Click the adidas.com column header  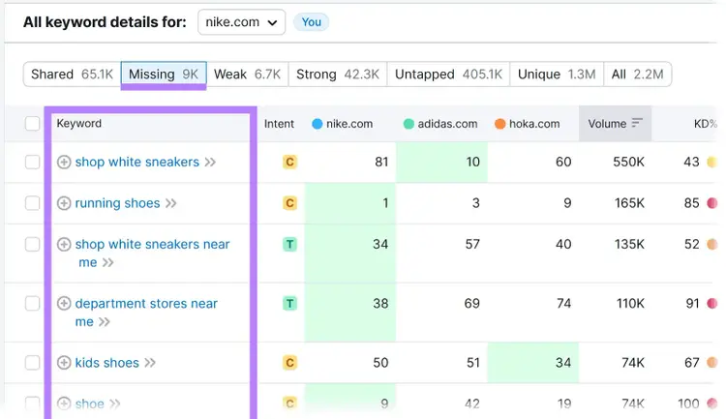[447, 124]
